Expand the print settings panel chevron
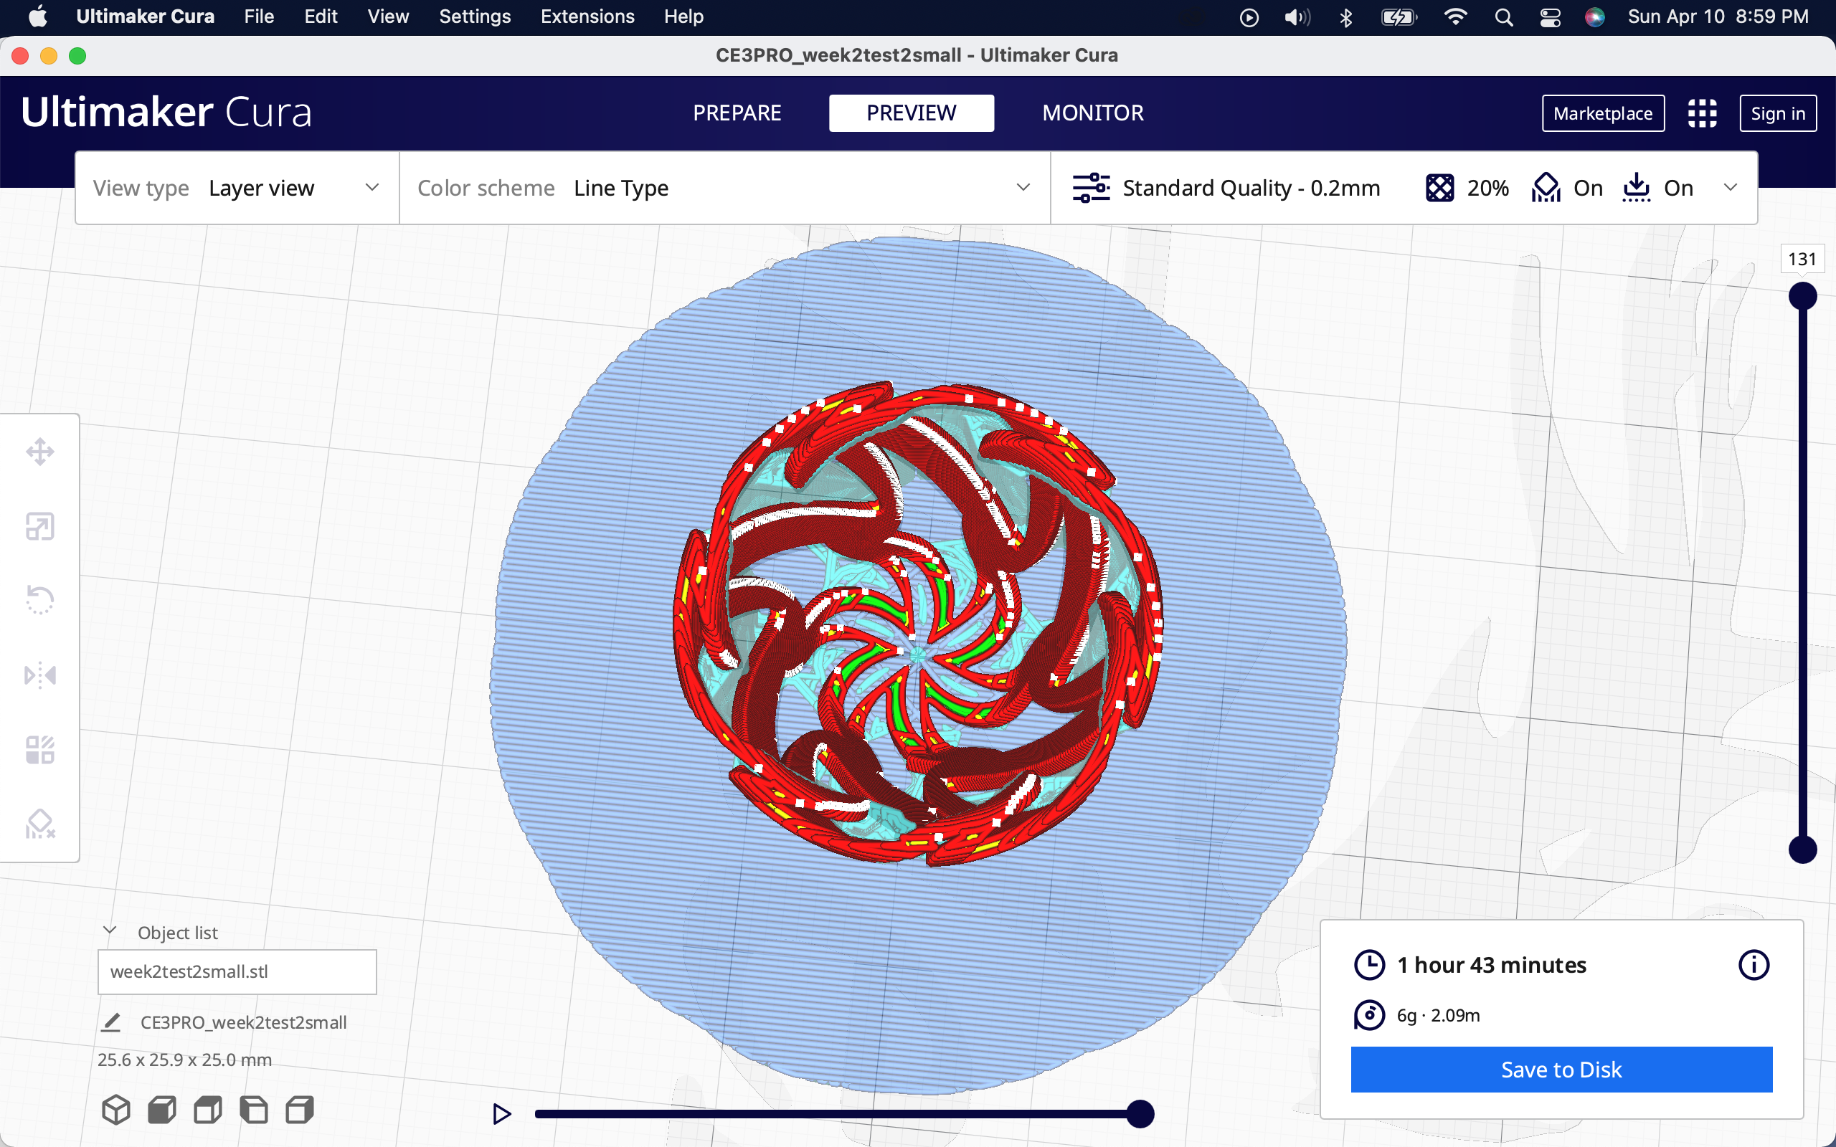Screen dimensions: 1836x1147 [x=1731, y=188]
